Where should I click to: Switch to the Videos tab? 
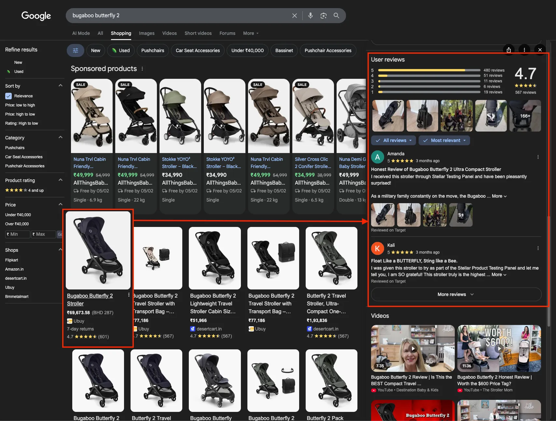170,33
